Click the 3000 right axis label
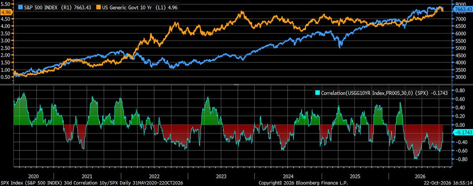The image size is (473, 186). [x=460, y=77]
